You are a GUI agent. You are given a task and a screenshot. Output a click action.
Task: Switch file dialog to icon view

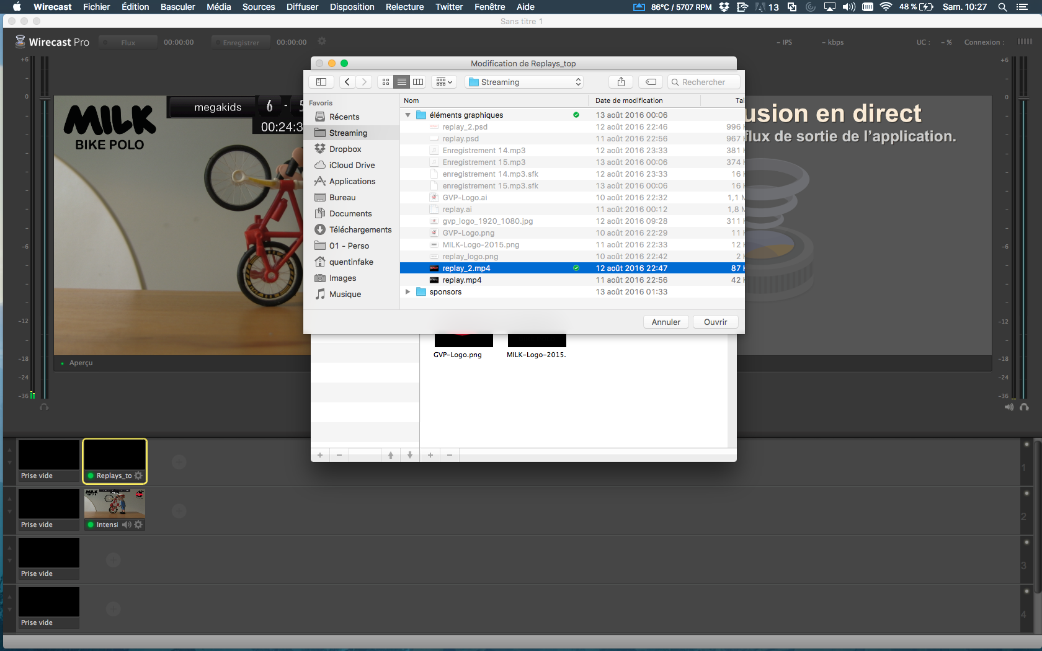pos(386,82)
